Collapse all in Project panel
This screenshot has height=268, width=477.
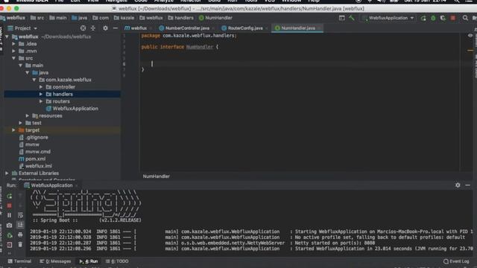point(93,28)
